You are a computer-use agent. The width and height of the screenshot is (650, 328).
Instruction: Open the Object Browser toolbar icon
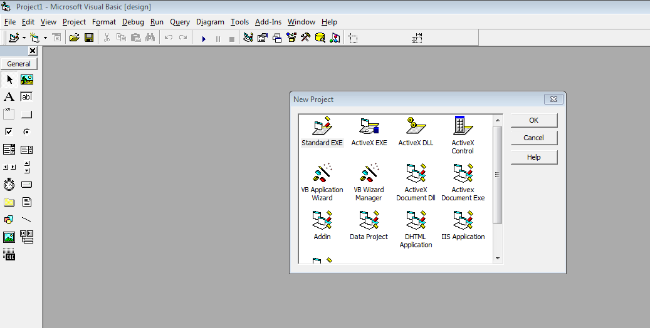tap(291, 38)
